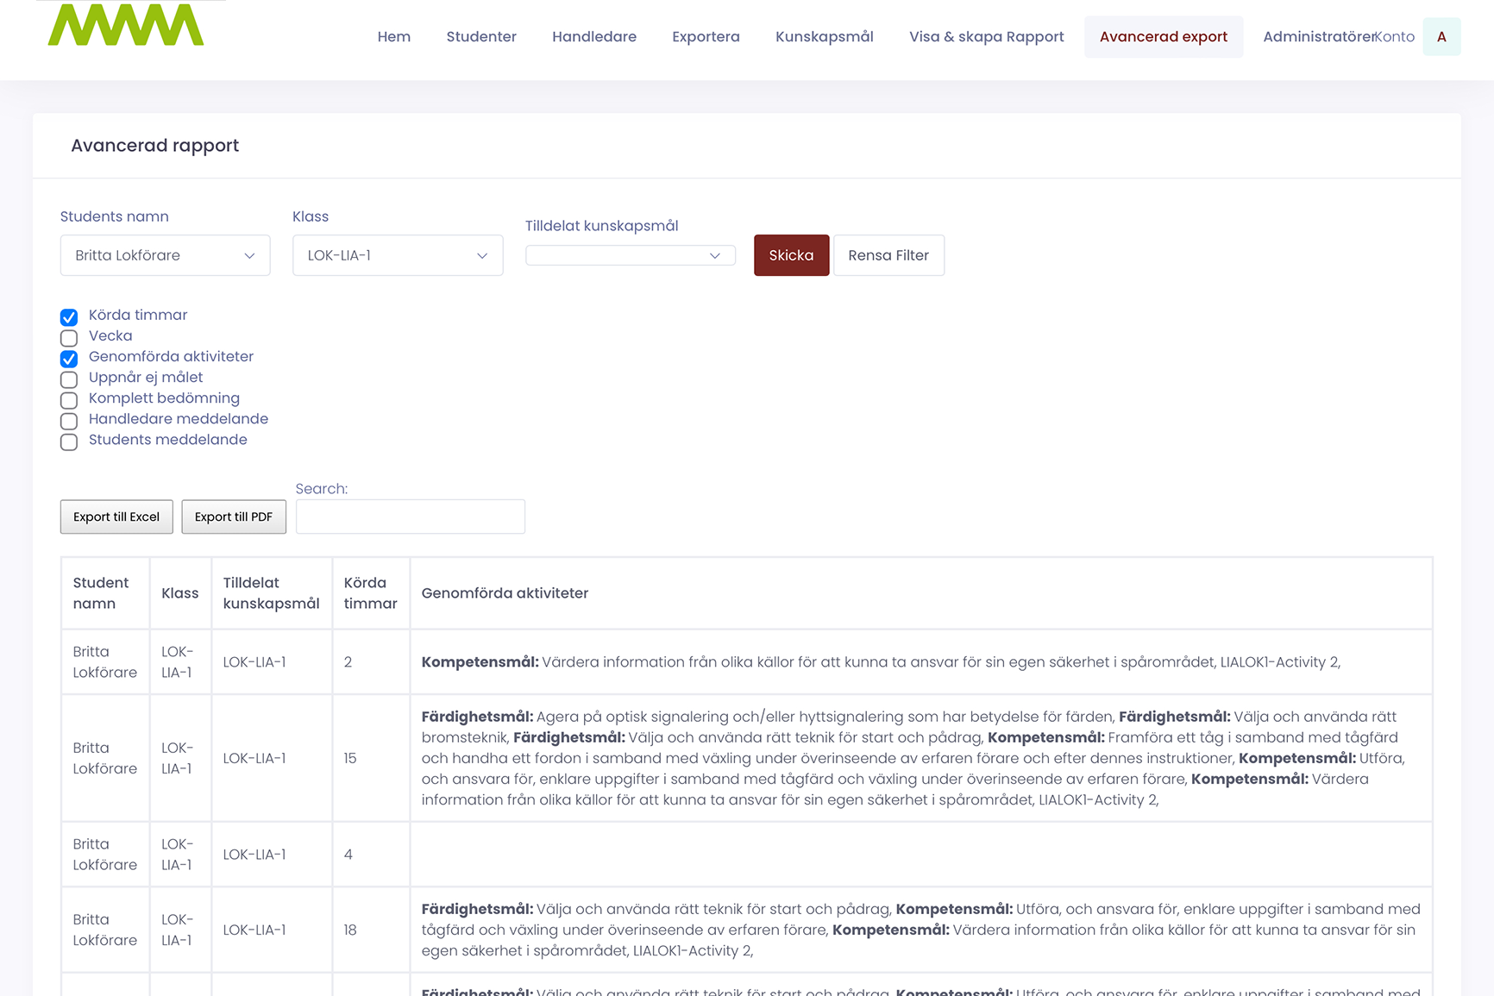Select the Körda timmar cell with value 18
This screenshot has width=1494, height=996.
point(371,930)
